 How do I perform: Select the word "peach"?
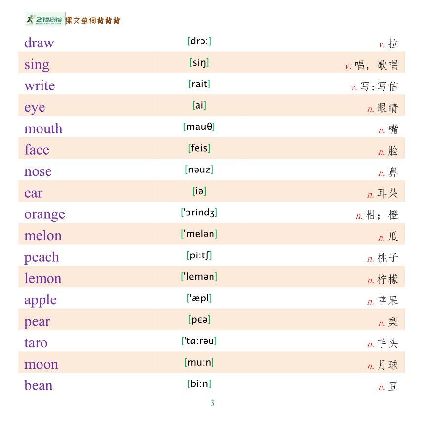pos(42,257)
